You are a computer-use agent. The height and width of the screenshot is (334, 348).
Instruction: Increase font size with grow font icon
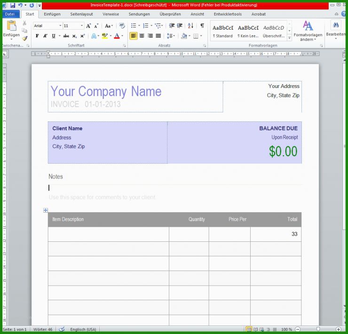coord(88,26)
